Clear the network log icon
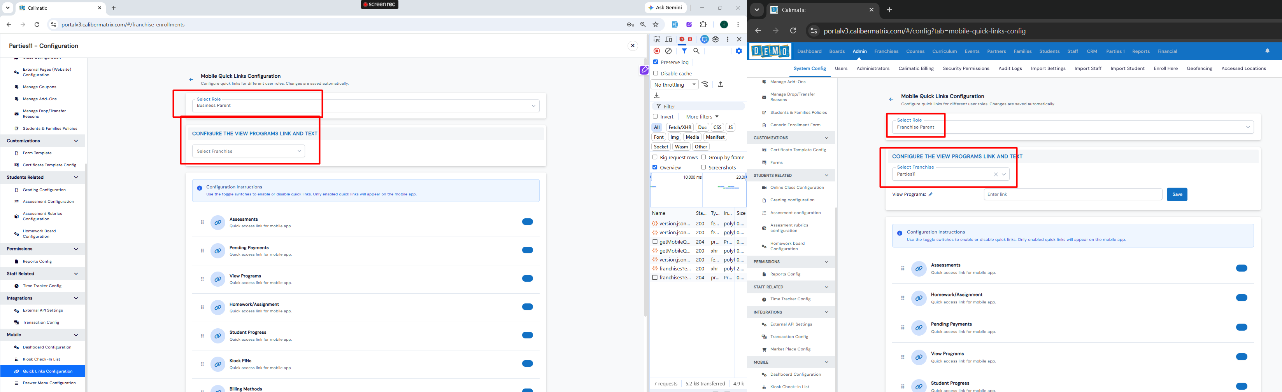Viewport: 1282px width, 392px height. 668,51
